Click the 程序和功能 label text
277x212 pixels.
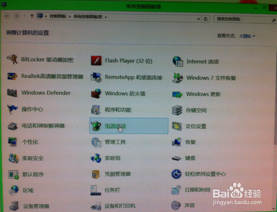(x=118, y=110)
